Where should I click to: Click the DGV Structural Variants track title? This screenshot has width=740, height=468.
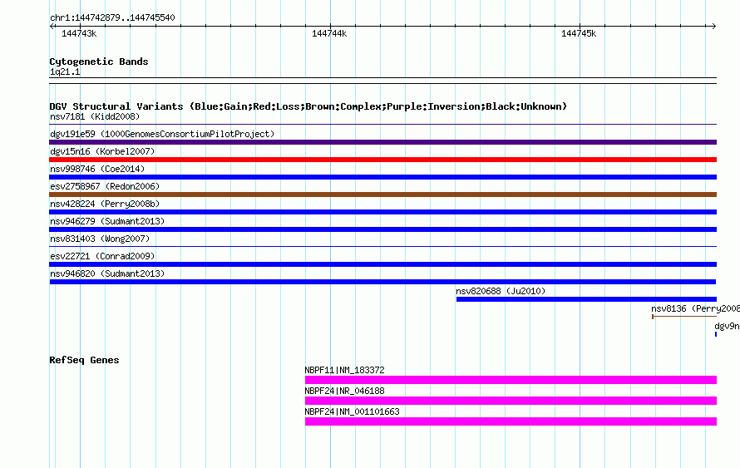click(x=308, y=106)
